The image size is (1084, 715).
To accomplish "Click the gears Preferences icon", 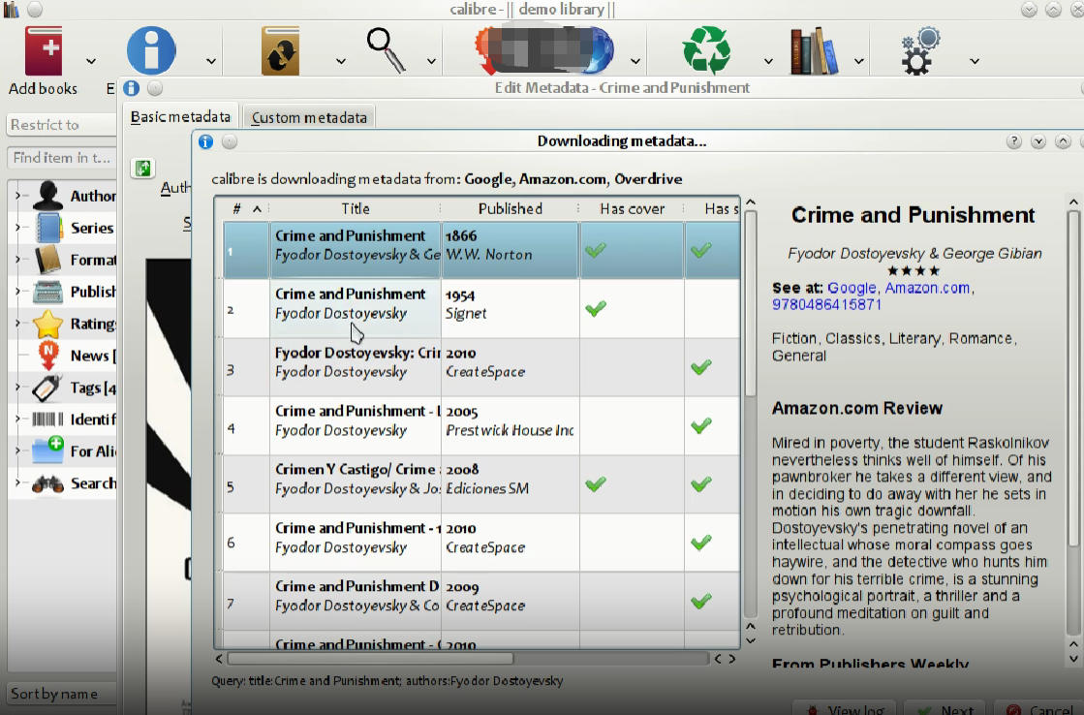I will pos(921,50).
